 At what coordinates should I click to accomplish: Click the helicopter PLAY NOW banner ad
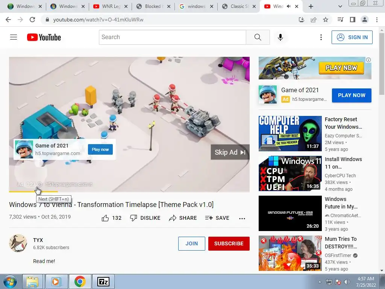click(315, 68)
